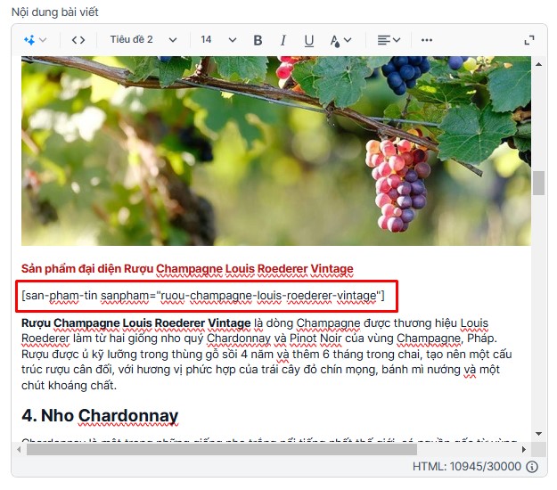Click paragraph text 'chút khoáng chất.'
Screen dimensions: 557x490
click(x=69, y=385)
